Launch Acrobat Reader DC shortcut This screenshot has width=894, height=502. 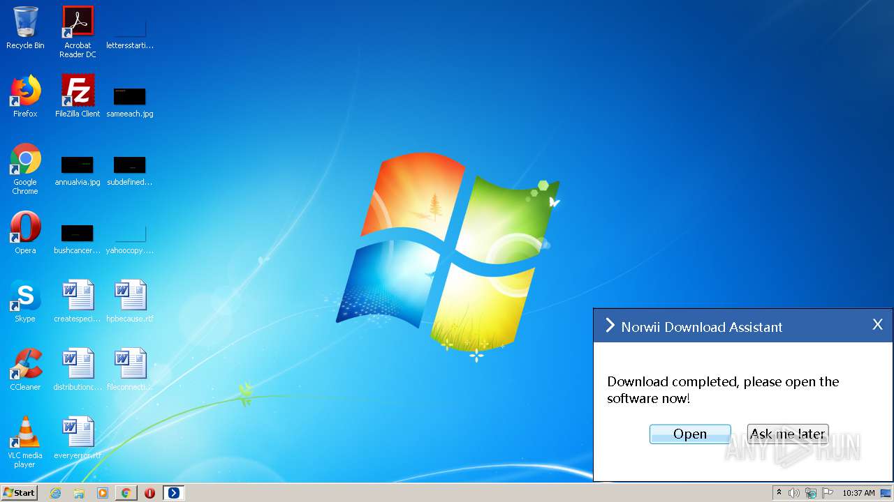(78, 32)
